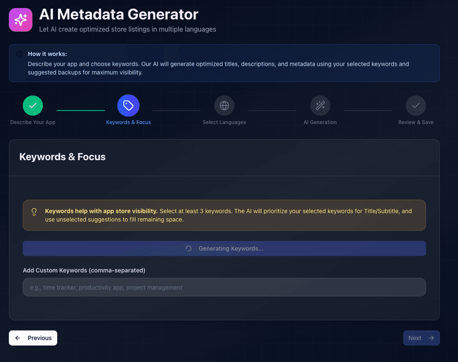The width and height of the screenshot is (458, 362).
Task: Click the magic wand icon for AI Generation
Action: click(x=320, y=105)
